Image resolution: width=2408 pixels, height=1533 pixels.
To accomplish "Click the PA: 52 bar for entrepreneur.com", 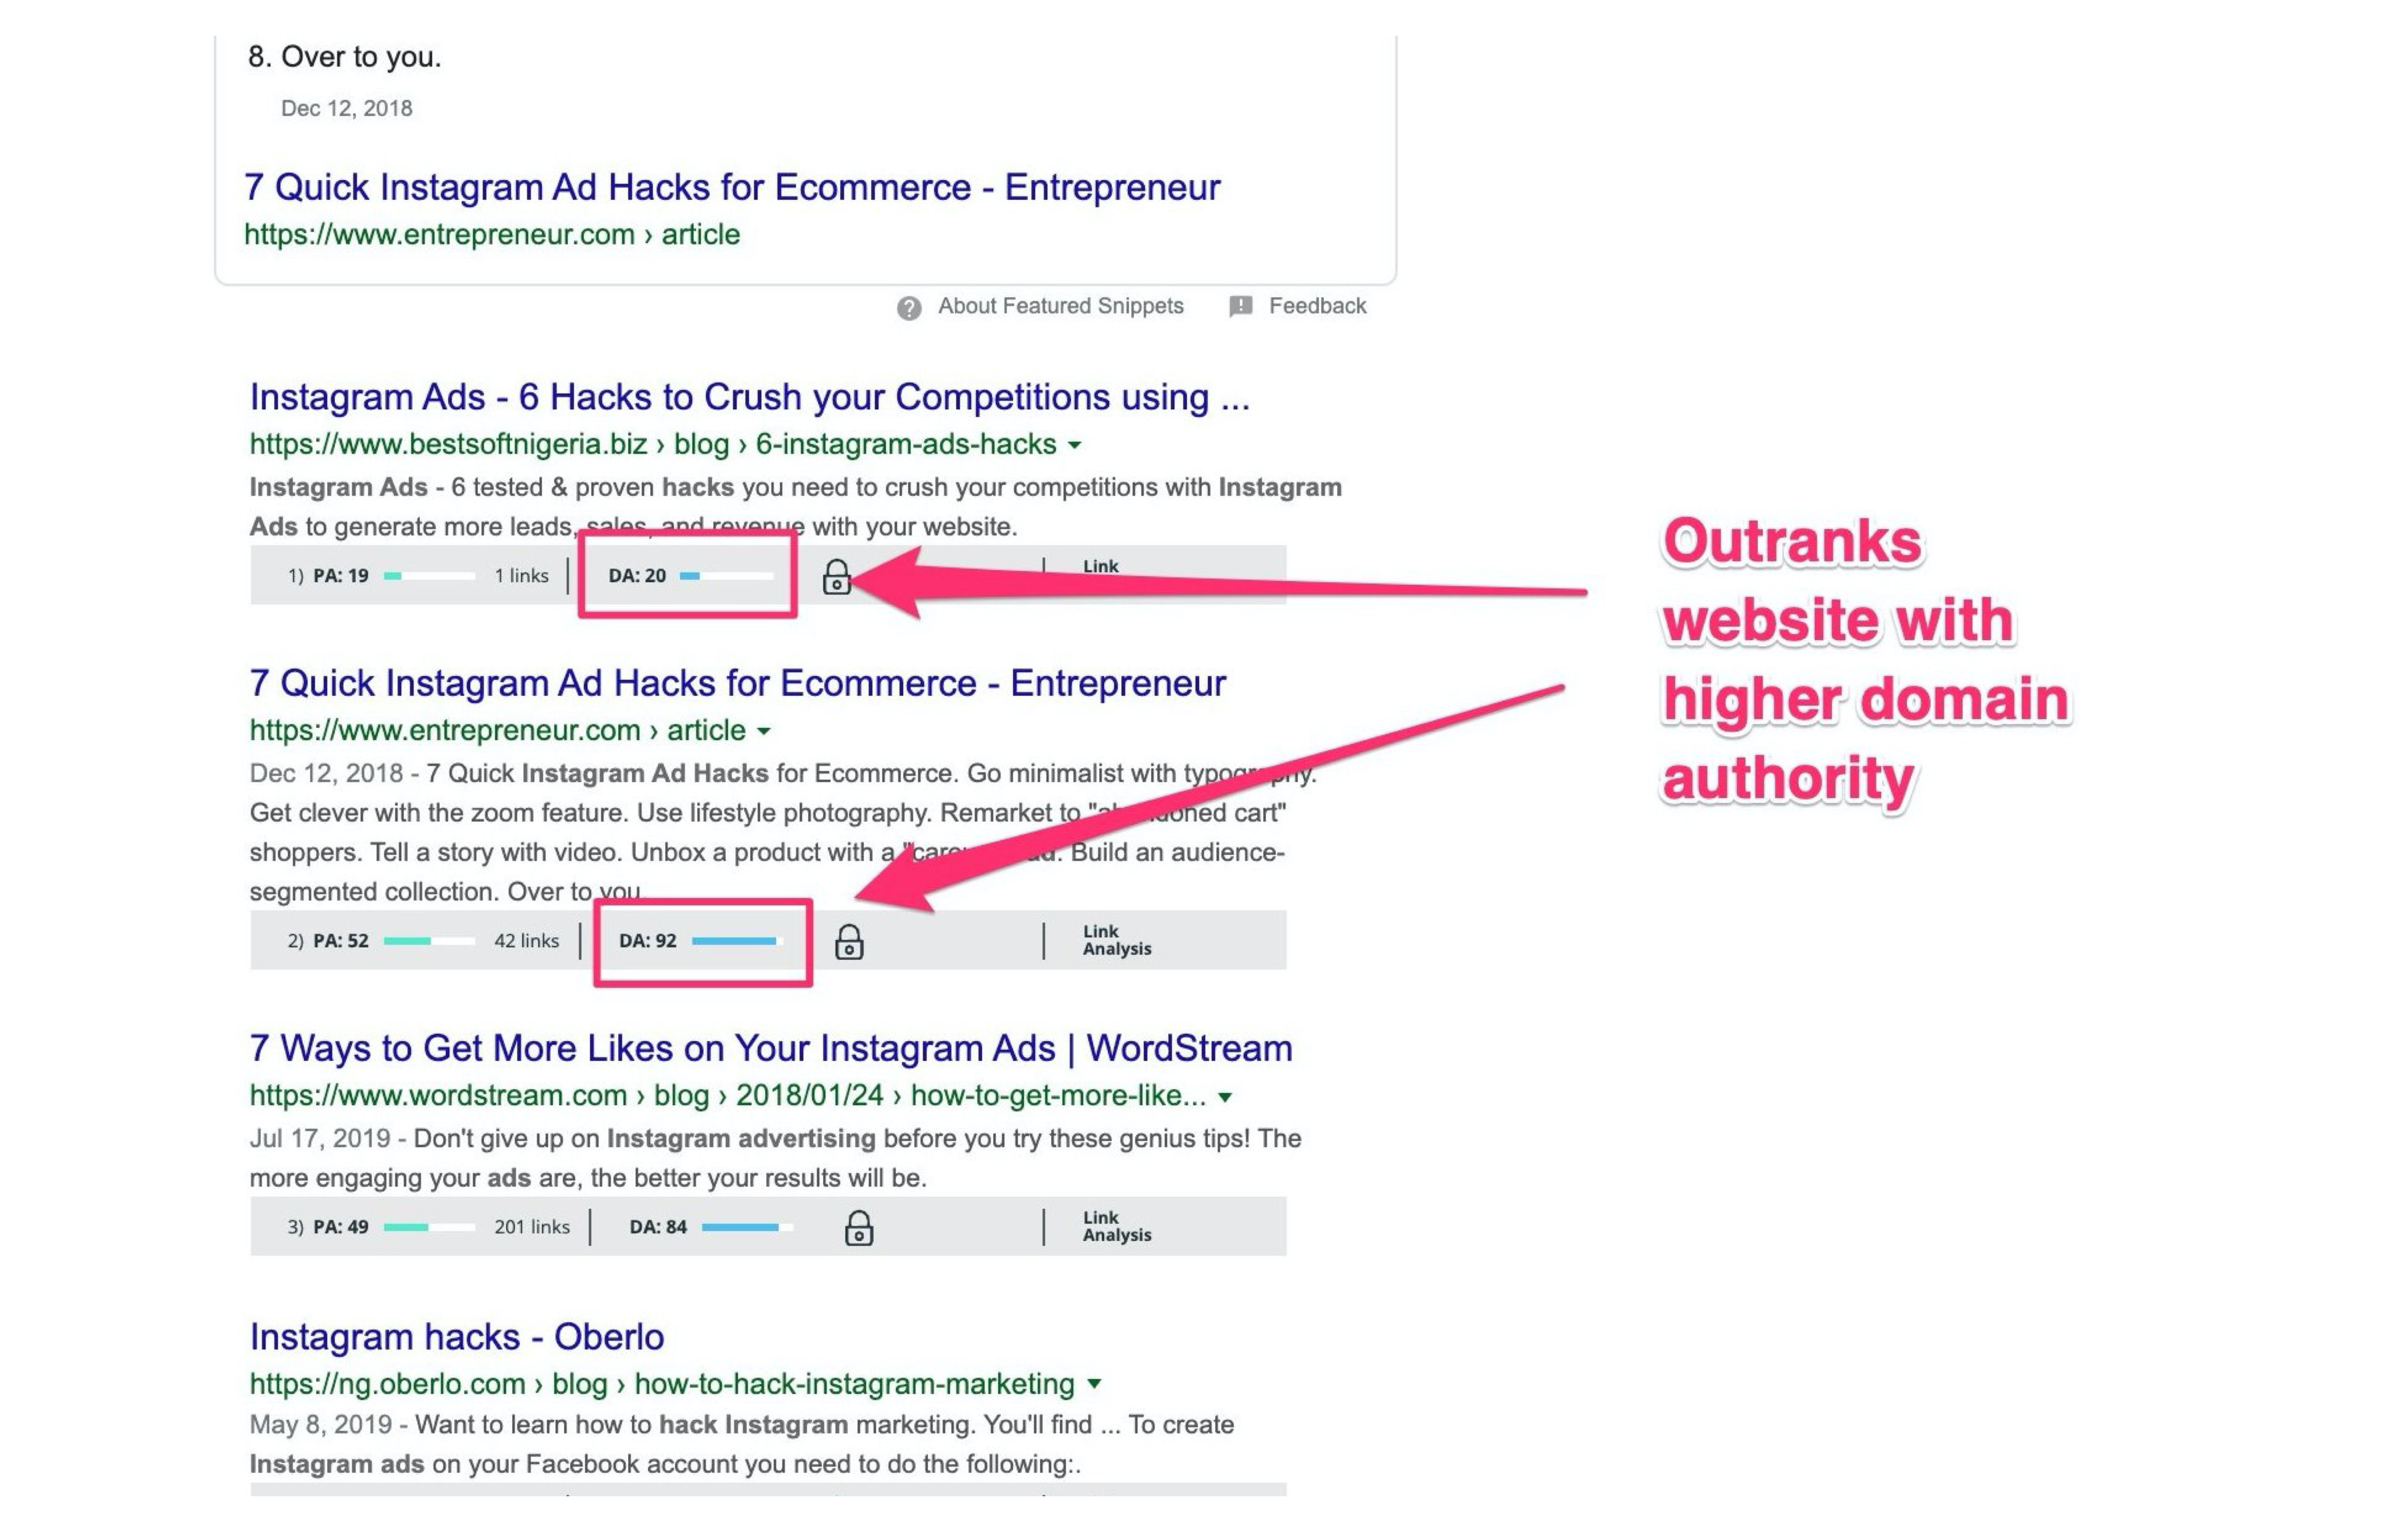I will [429, 941].
